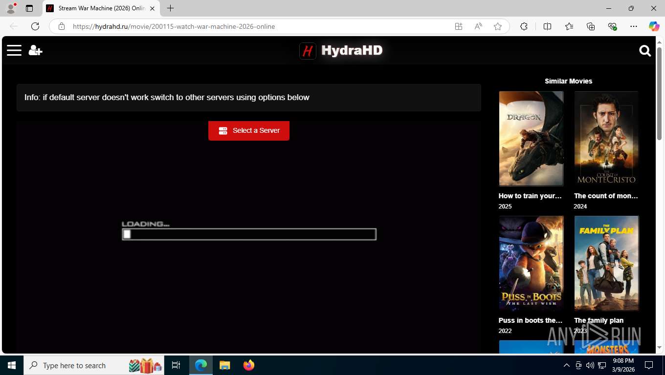Open volume control in tray
665x375 pixels.
[590, 365]
